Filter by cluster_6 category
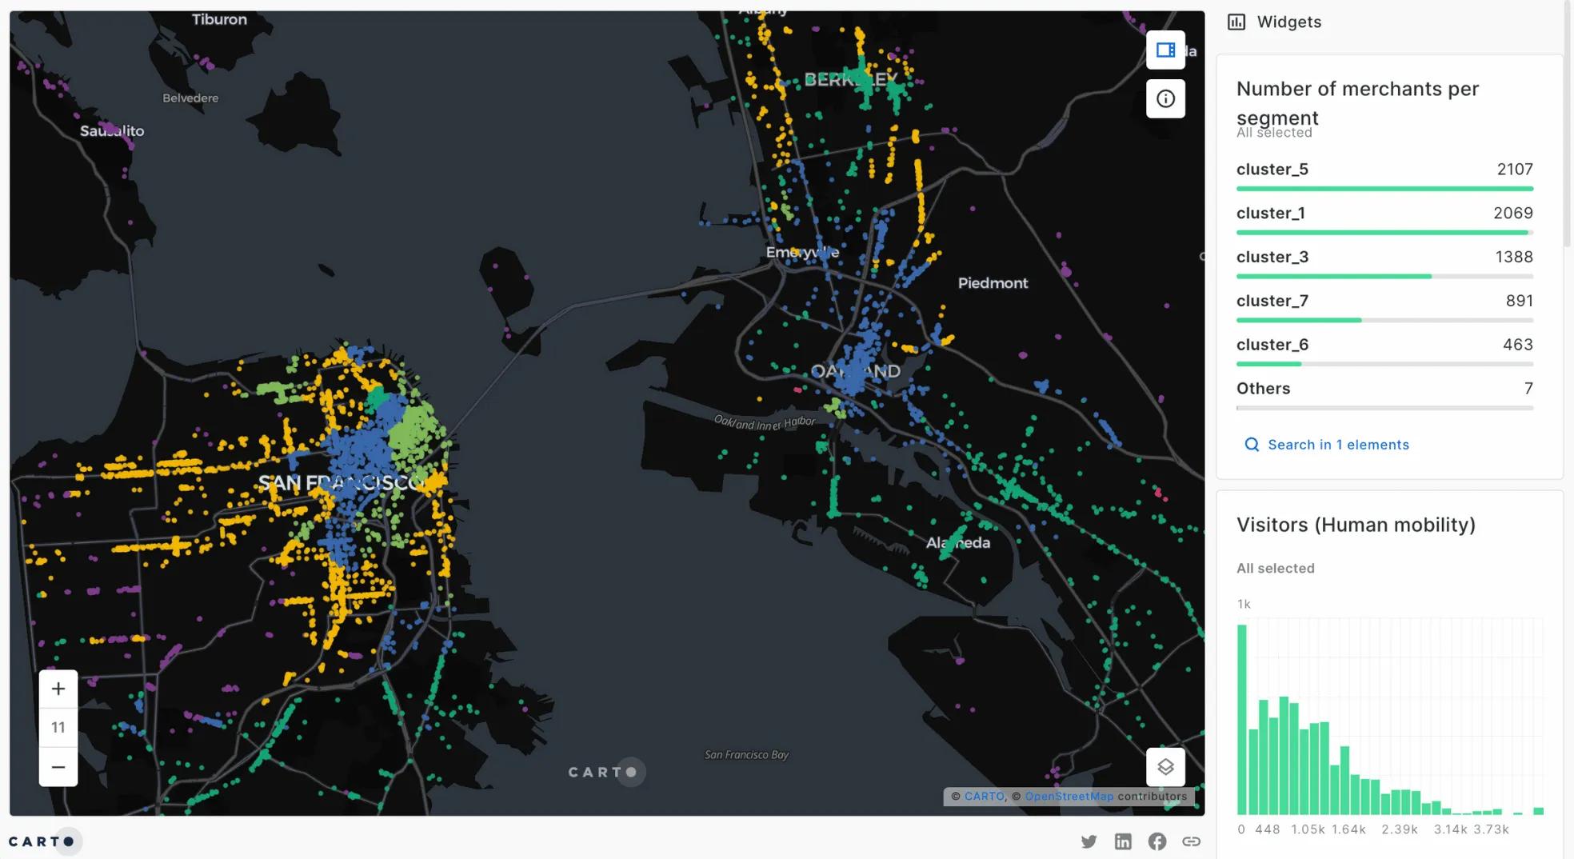Image resolution: width=1574 pixels, height=859 pixels. pos(1384,346)
